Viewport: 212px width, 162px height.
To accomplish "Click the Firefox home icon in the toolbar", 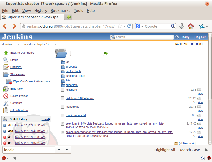I will click(191, 26).
